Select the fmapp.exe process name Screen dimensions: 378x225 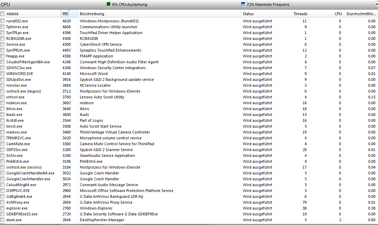15,56
